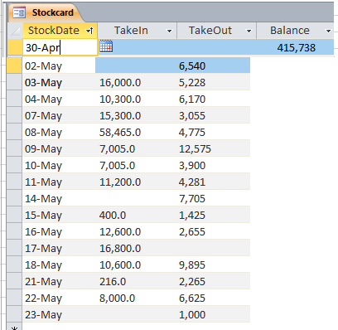Click the TakeIn value 400.0

[x=113, y=216]
